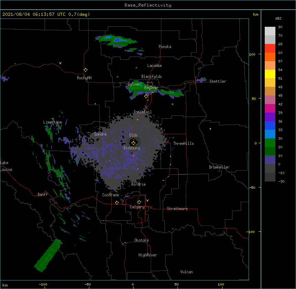This screenshot has height=289, width=296.
Task: Click the Limestone label on the map
Action: pyautogui.click(x=53, y=122)
